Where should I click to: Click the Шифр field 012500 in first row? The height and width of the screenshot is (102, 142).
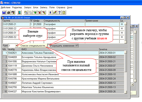click(x=38, y=24)
